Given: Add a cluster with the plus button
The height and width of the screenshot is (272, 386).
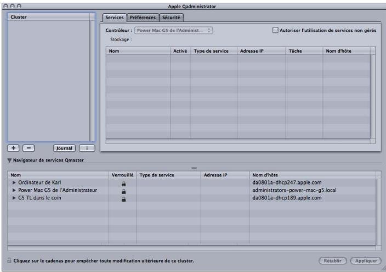Looking at the screenshot, I should 14,148.
